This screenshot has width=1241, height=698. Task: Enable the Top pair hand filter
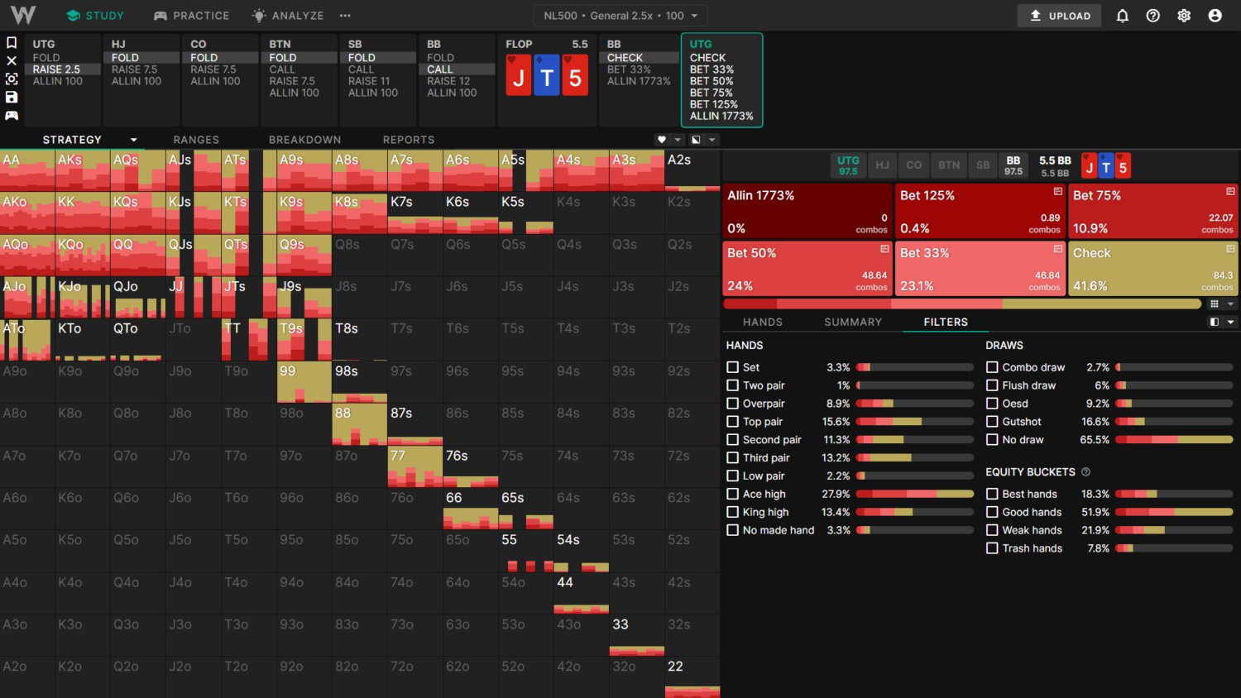[732, 422]
